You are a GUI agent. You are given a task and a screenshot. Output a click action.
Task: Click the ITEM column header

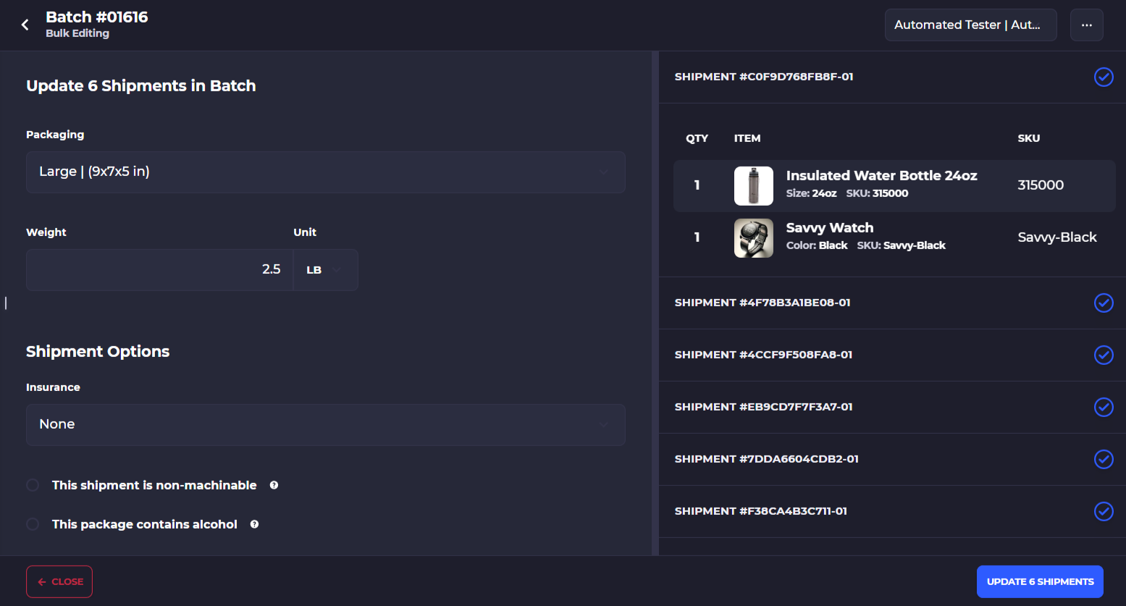coord(747,138)
